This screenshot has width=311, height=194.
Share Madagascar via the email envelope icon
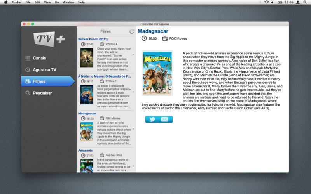pos(164,120)
